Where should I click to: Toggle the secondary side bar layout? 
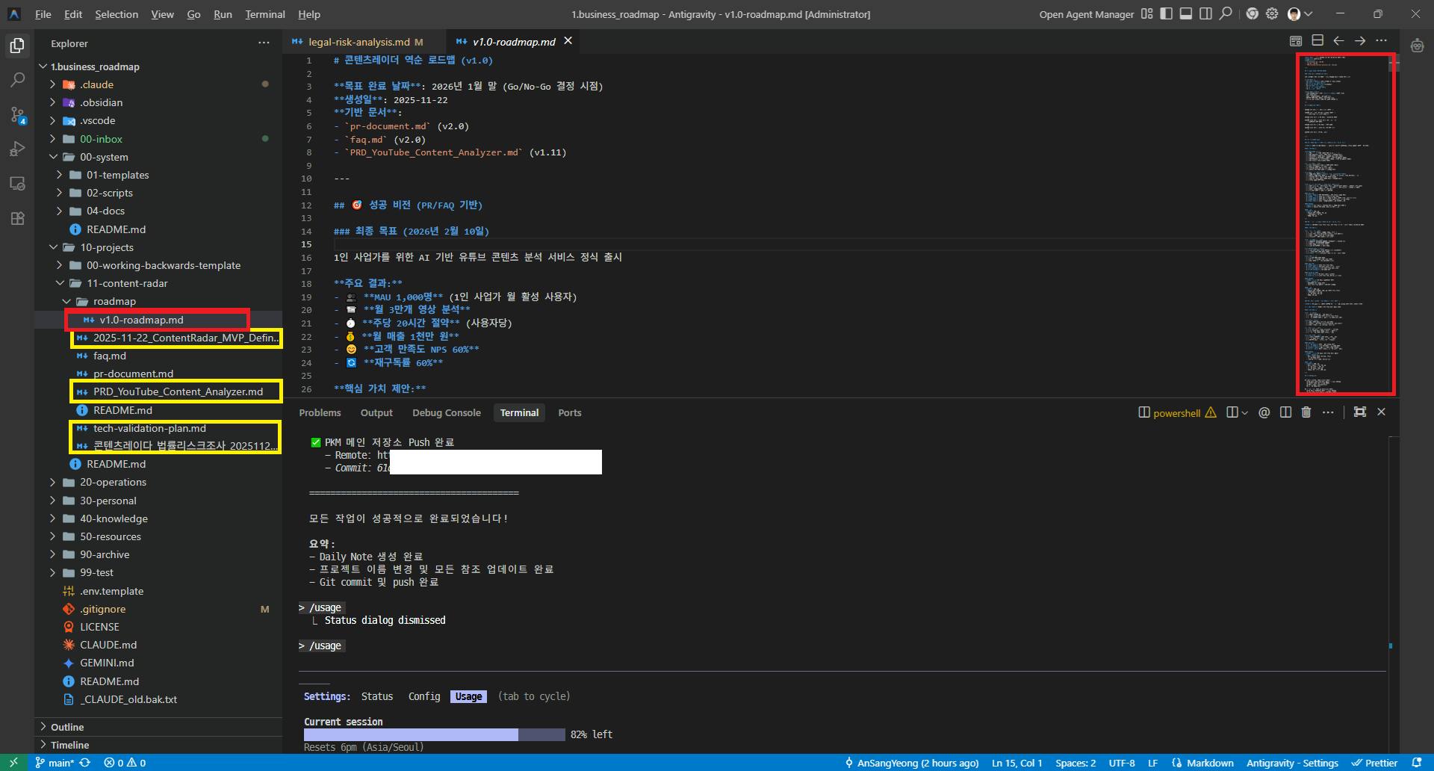coord(1205,14)
